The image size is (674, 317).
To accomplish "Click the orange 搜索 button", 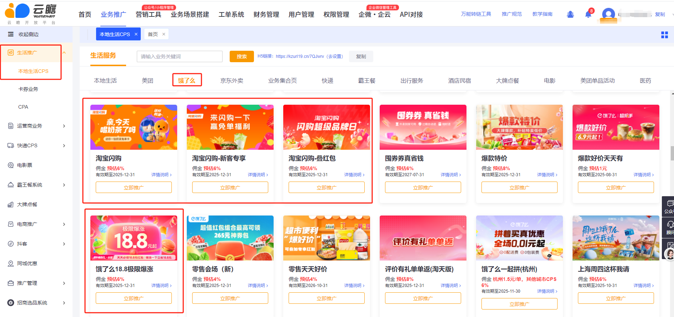I will 242,56.
